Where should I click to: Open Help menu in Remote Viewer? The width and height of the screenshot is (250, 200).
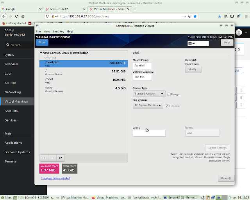pyautogui.click(x=70, y=31)
